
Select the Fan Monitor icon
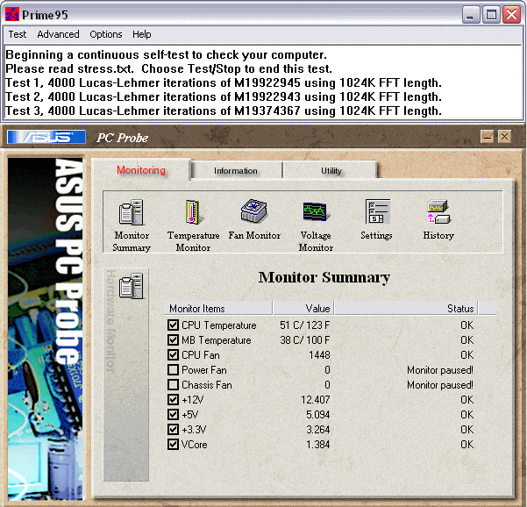coord(254,211)
